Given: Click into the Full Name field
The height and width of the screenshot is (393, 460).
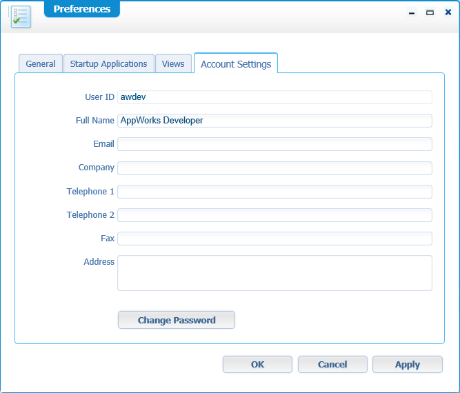Looking at the screenshot, I should [x=274, y=121].
